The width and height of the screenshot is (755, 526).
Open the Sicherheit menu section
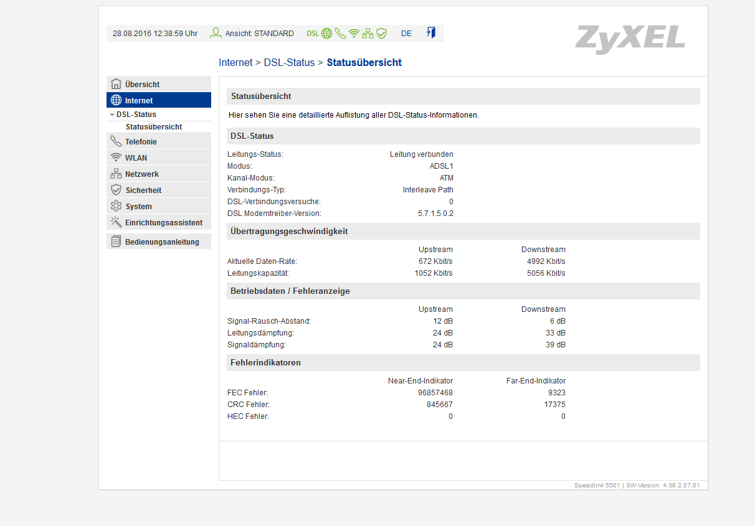click(x=159, y=190)
